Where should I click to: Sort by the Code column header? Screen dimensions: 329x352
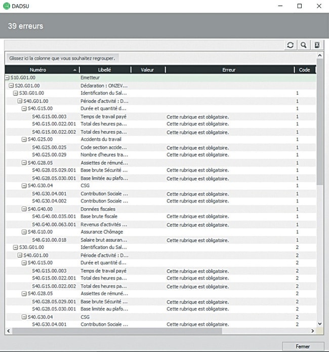(x=304, y=70)
